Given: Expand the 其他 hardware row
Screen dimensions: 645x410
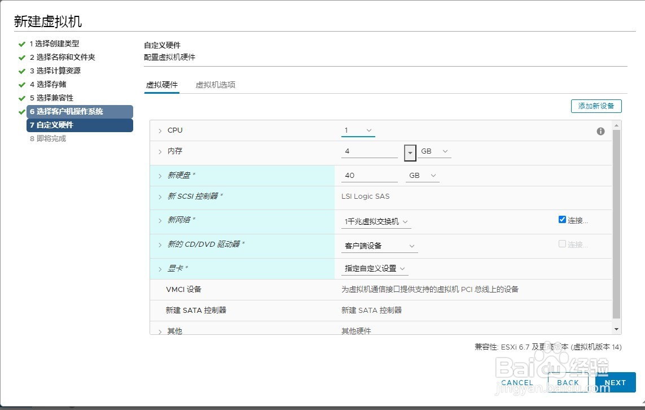Looking at the screenshot, I should (160, 331).
